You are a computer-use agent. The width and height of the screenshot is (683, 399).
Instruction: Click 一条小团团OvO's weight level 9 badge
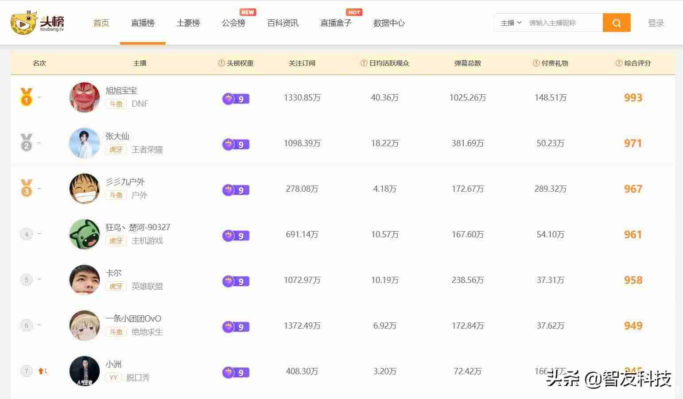(236, 327)
